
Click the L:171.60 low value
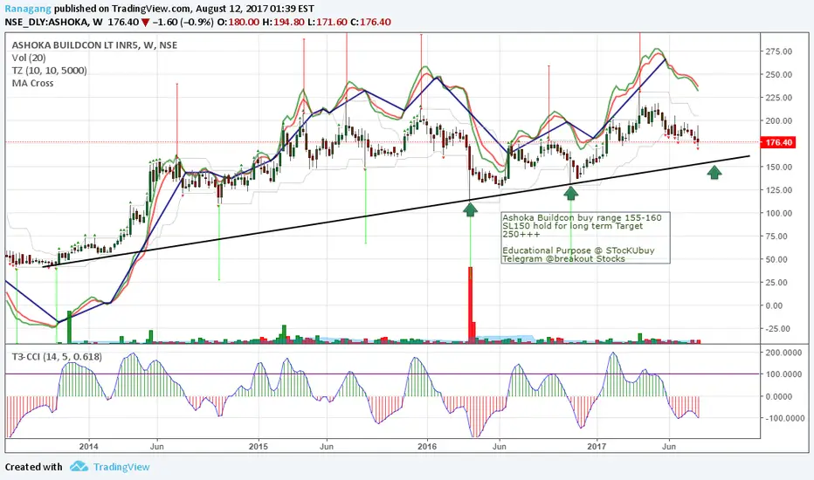point(327,23)
